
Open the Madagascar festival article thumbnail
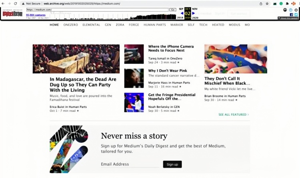coord(76,59)
